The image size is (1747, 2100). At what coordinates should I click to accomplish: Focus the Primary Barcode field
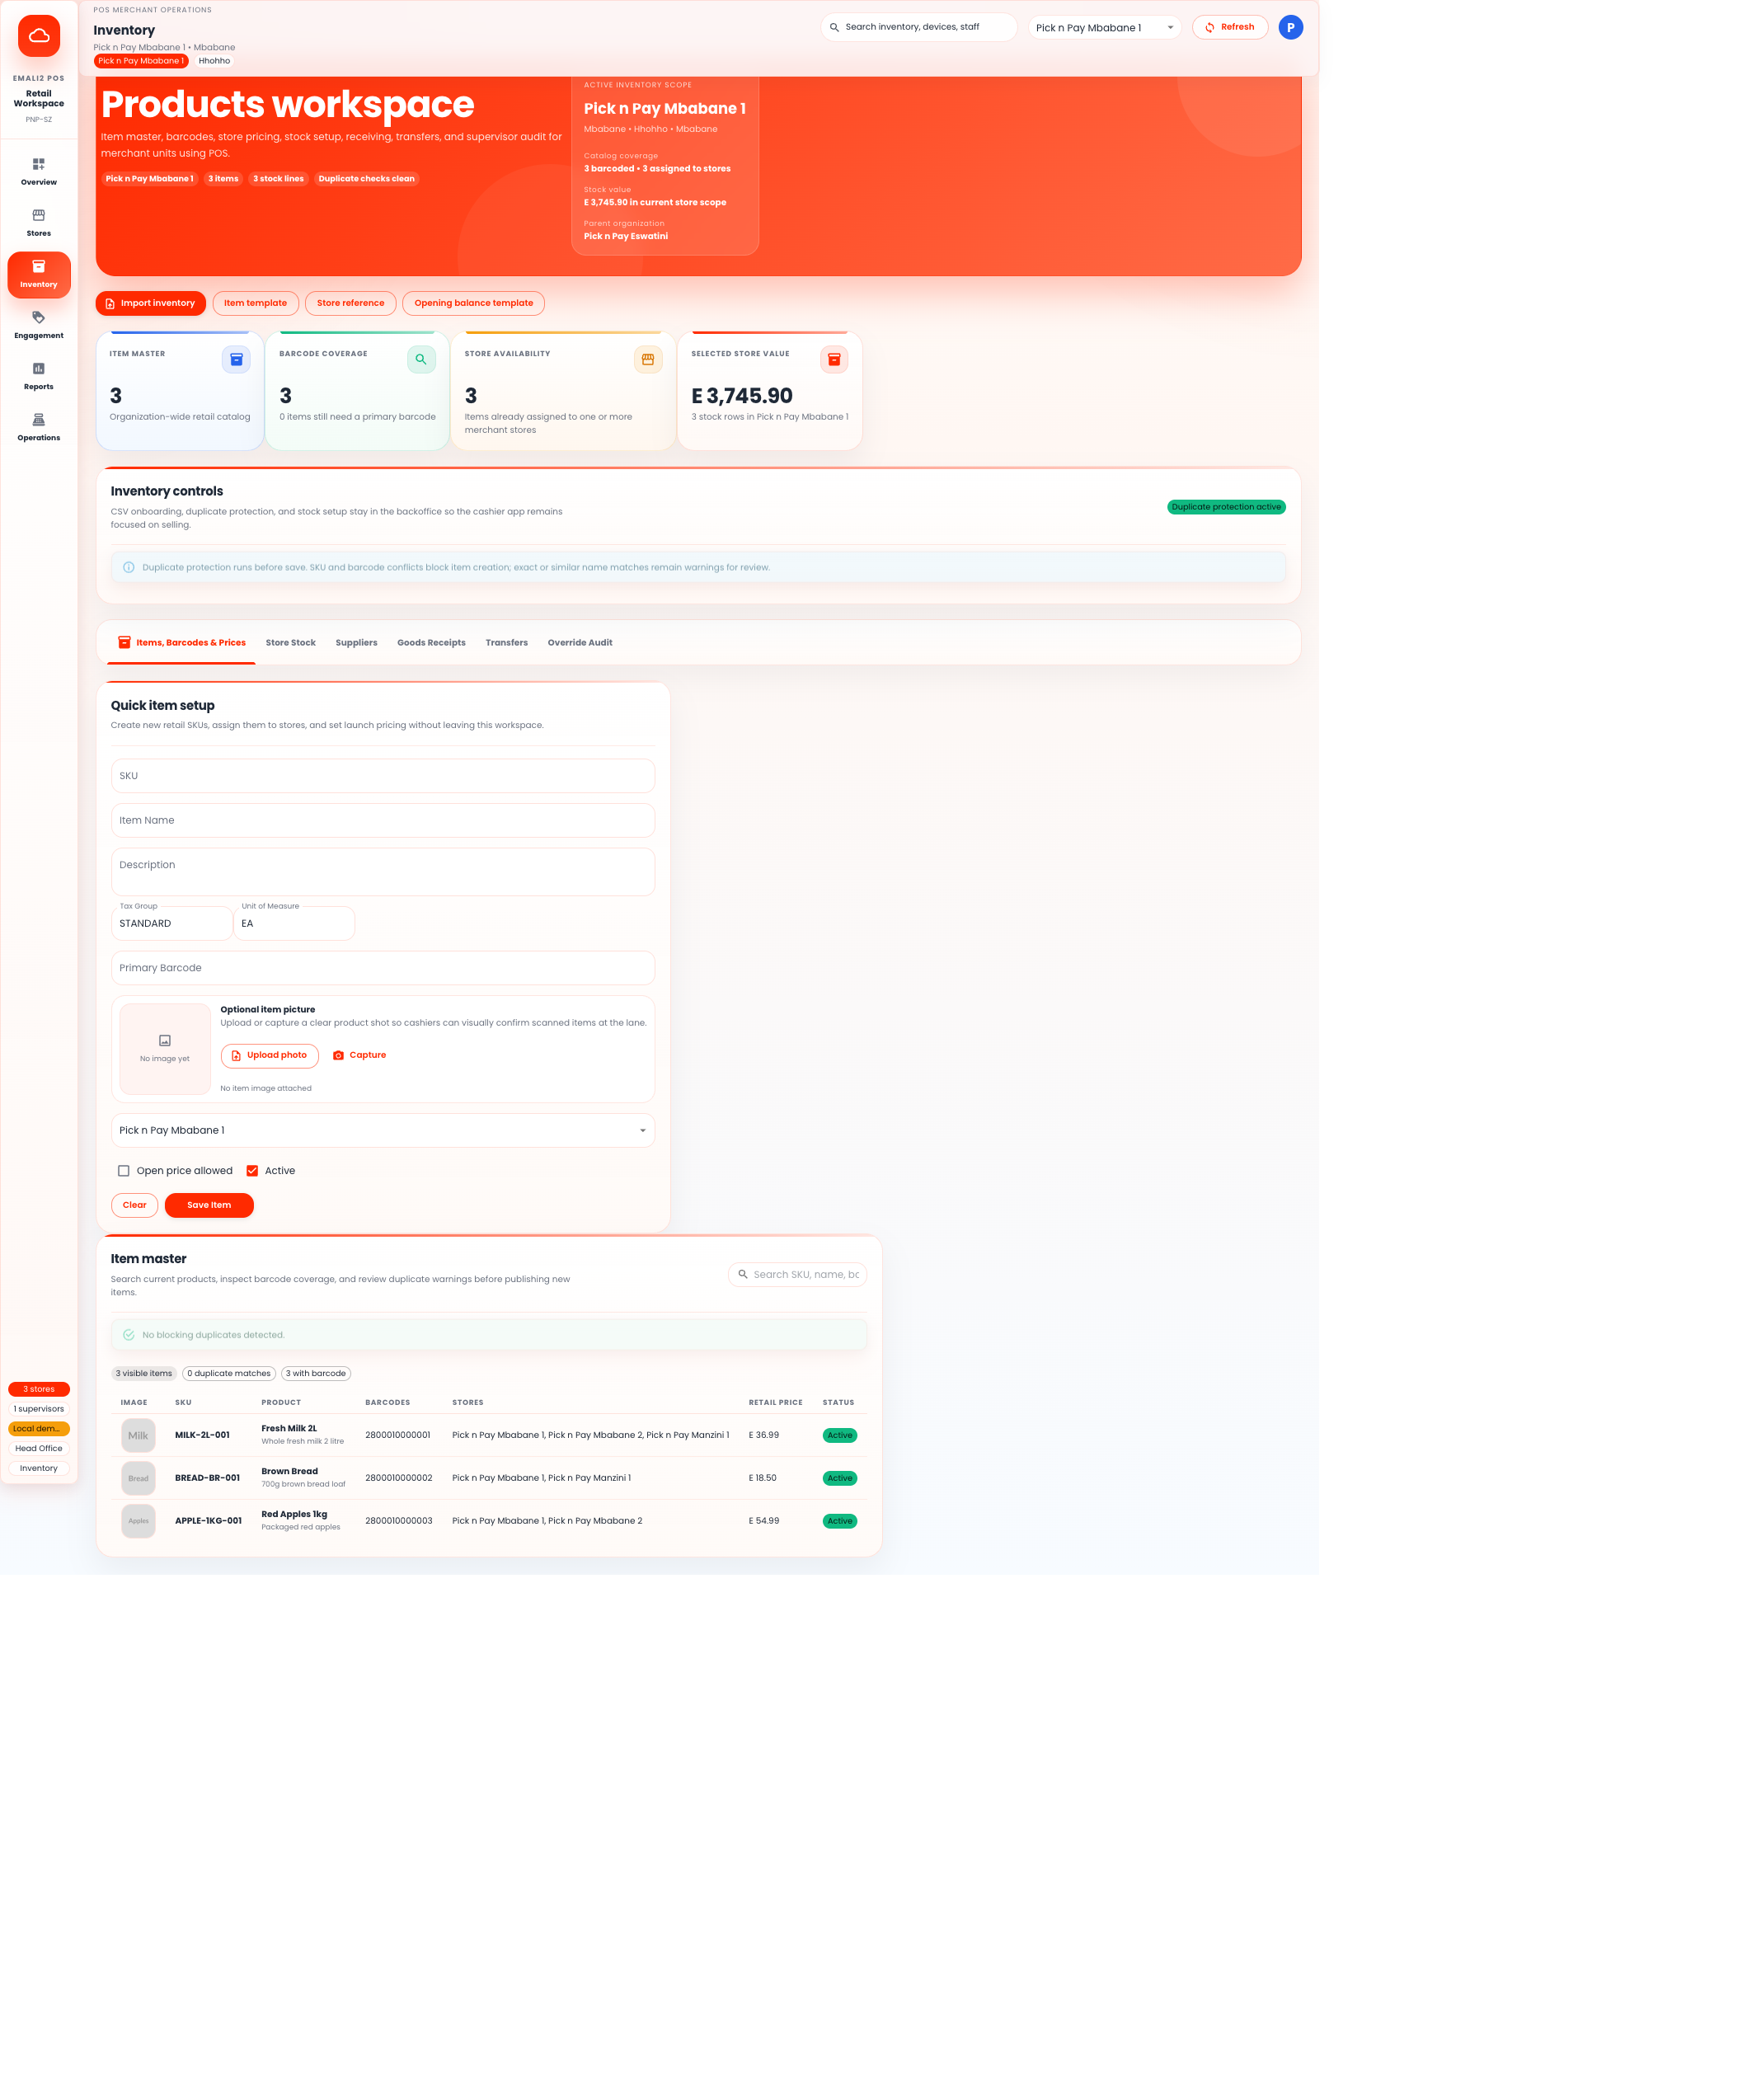pyautogui.click(x=383, y=968)
